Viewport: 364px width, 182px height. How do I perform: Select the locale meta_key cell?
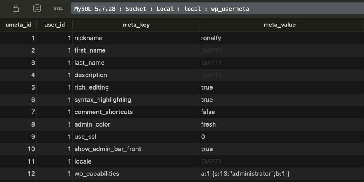pyautogui.click(x=136, y=161)
